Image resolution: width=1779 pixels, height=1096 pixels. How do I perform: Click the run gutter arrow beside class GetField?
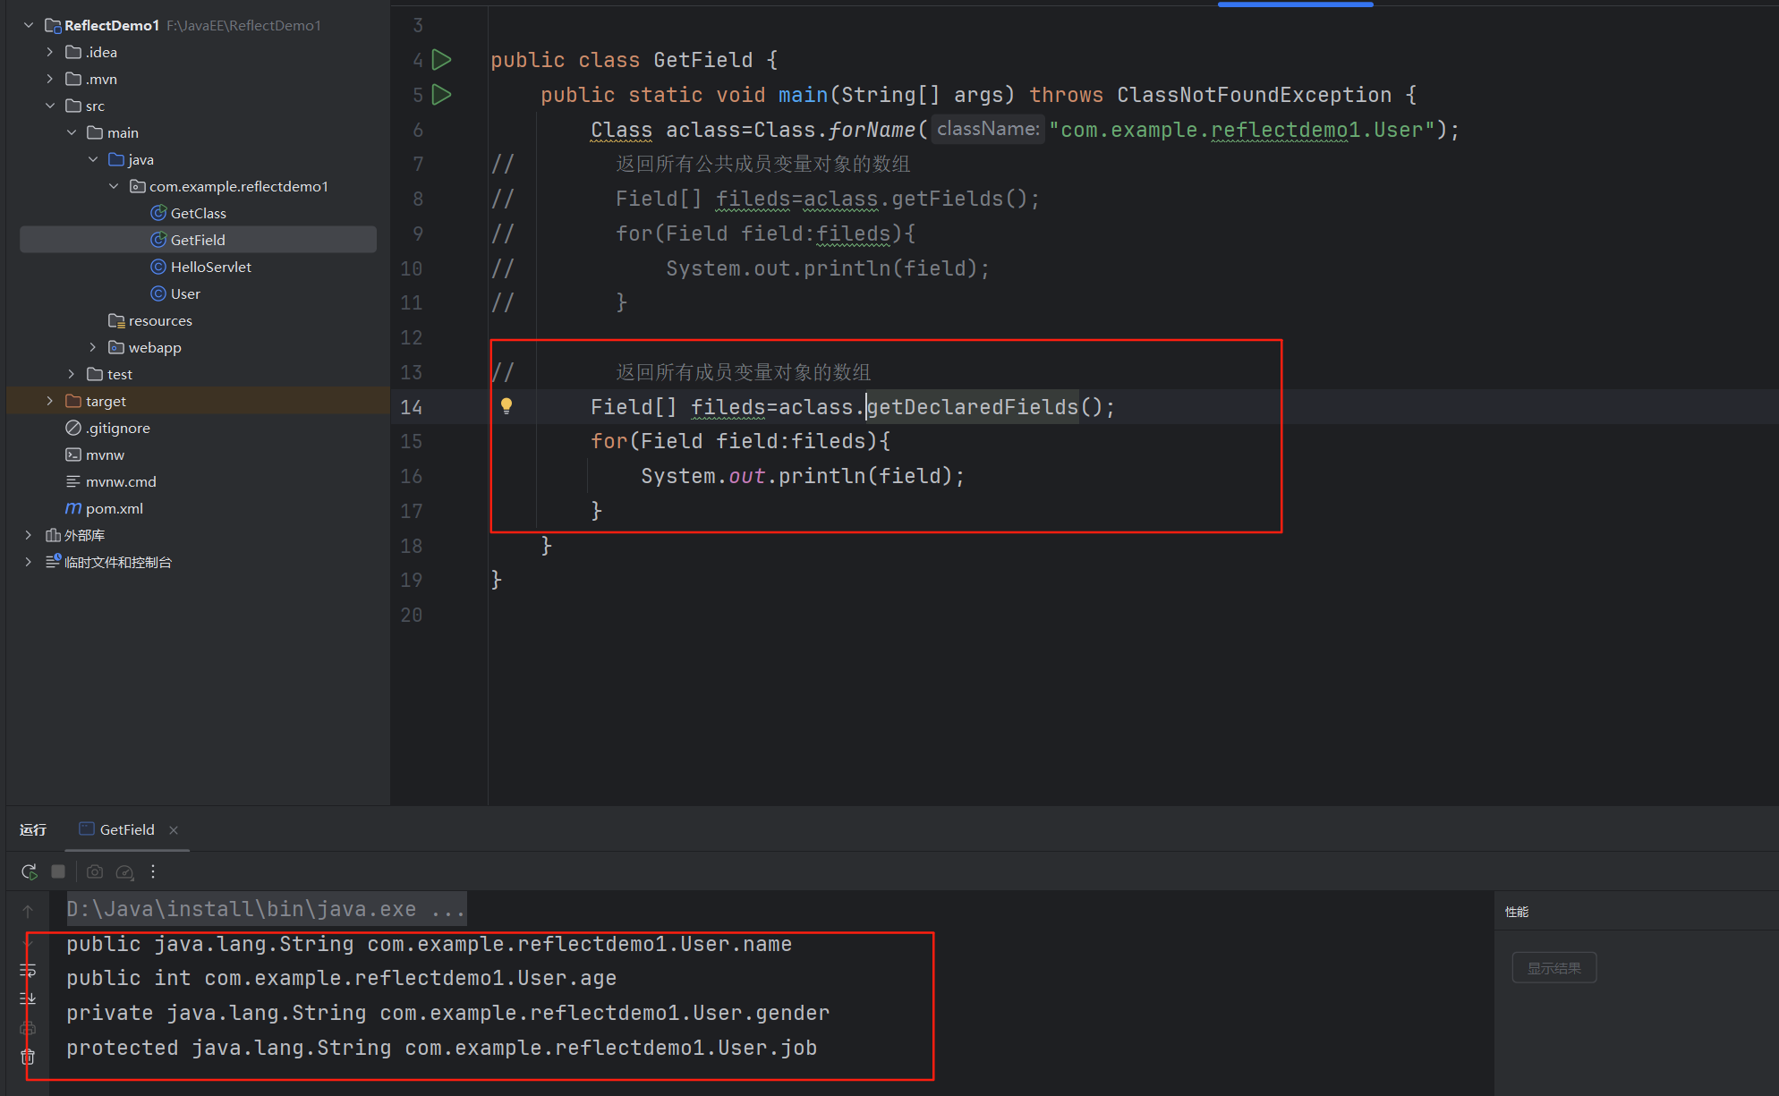tap(441, 60)
